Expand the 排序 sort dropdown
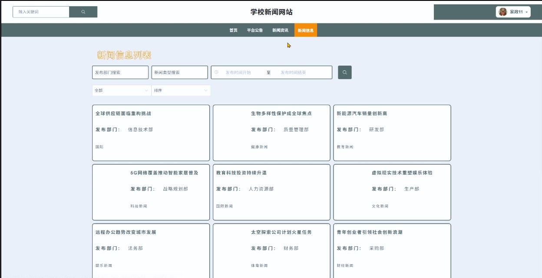The image size is (542, 278). (181, 90)
